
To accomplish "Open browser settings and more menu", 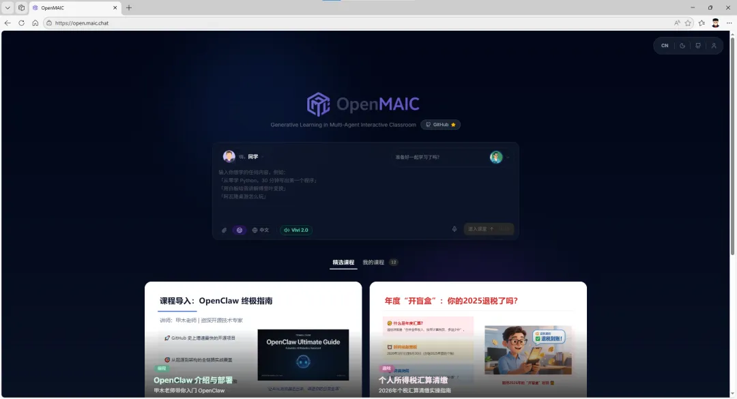I will click(x=729, y=23).
